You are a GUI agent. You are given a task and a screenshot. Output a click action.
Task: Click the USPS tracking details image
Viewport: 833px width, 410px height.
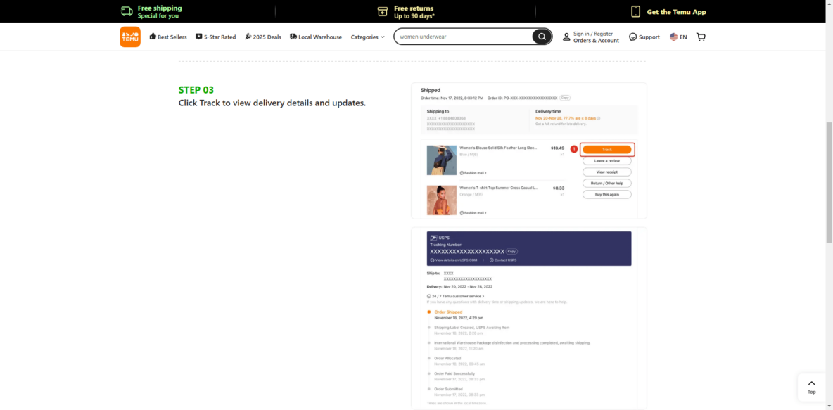click(x=528, y=318)
